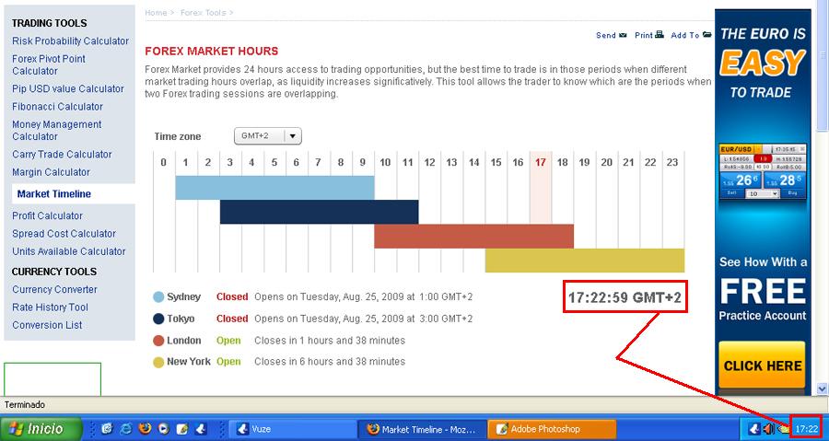Click the volume speaker icon in system tray

pyautogui.click(x=768, y=429)
